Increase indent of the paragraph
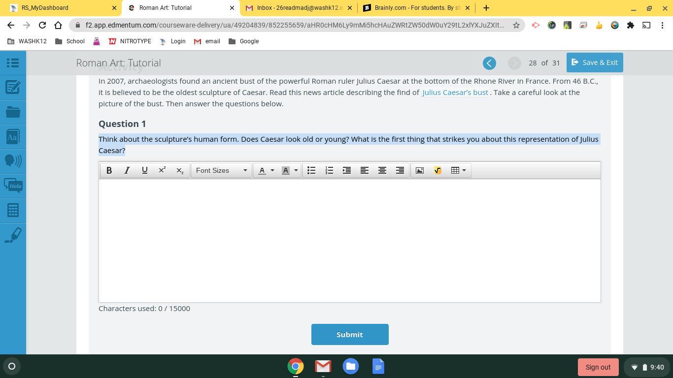Viewport: 673px width, 378px height. pos(347,170)
